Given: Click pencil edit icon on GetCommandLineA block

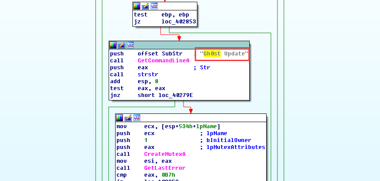Looking at the screenshot, I should (122, 45).
